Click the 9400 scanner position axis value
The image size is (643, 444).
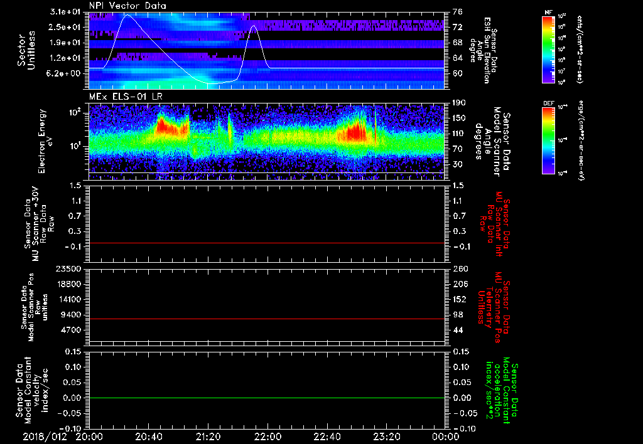[72, 315]
